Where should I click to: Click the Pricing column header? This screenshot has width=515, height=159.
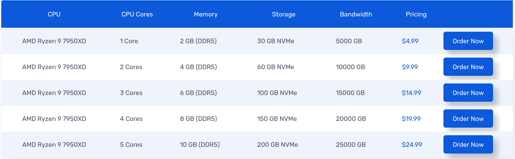[416, 14]
